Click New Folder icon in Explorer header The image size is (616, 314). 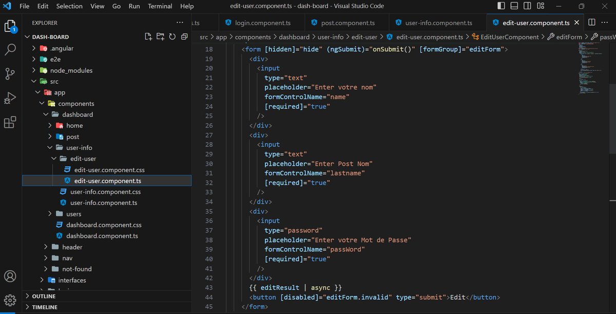tap(161, 36)
